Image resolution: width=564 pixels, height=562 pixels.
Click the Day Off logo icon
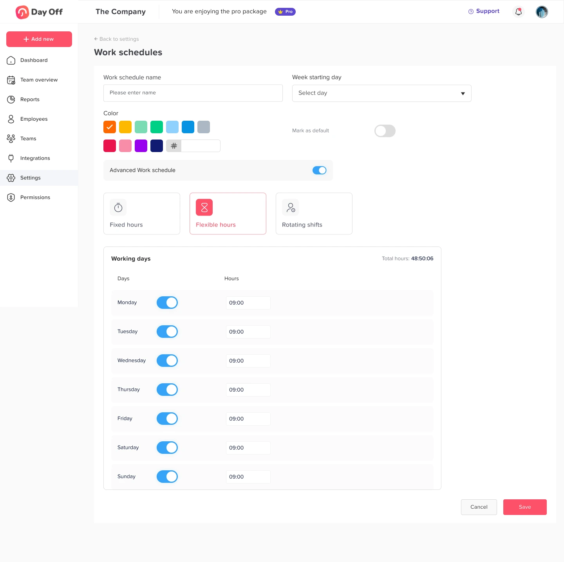tap(22, 12)
